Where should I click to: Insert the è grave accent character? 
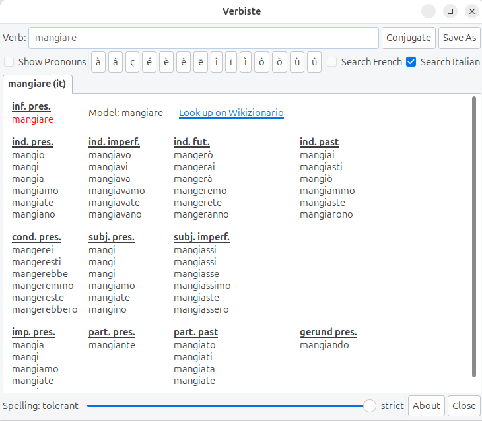[x=166, y=62]
